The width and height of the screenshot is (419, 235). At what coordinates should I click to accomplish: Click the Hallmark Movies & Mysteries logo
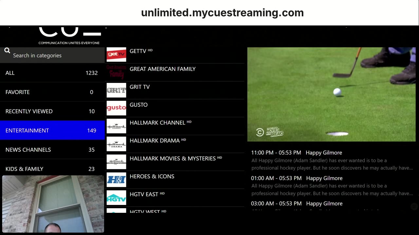tap(116, 162)
